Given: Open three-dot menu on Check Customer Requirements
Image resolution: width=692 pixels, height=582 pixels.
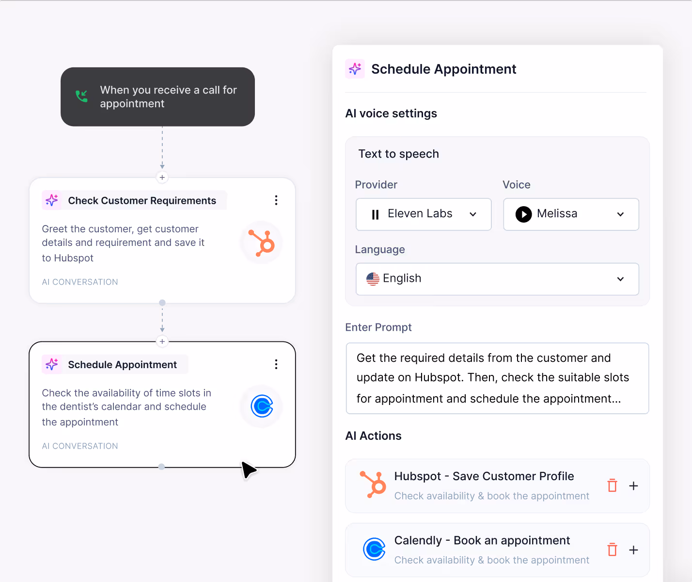Looking at the screenshot, I should (x=276, y=200).
